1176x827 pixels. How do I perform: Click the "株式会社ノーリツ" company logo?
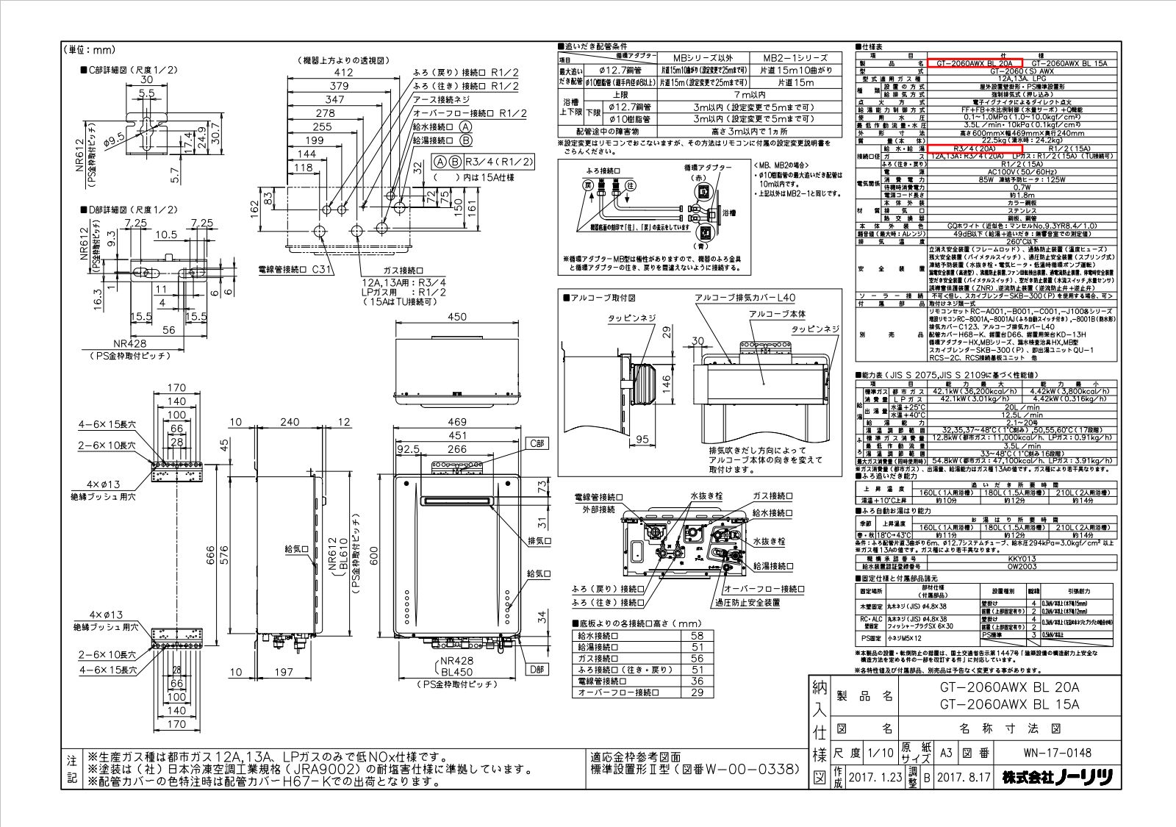click(x=1058, y=777)
